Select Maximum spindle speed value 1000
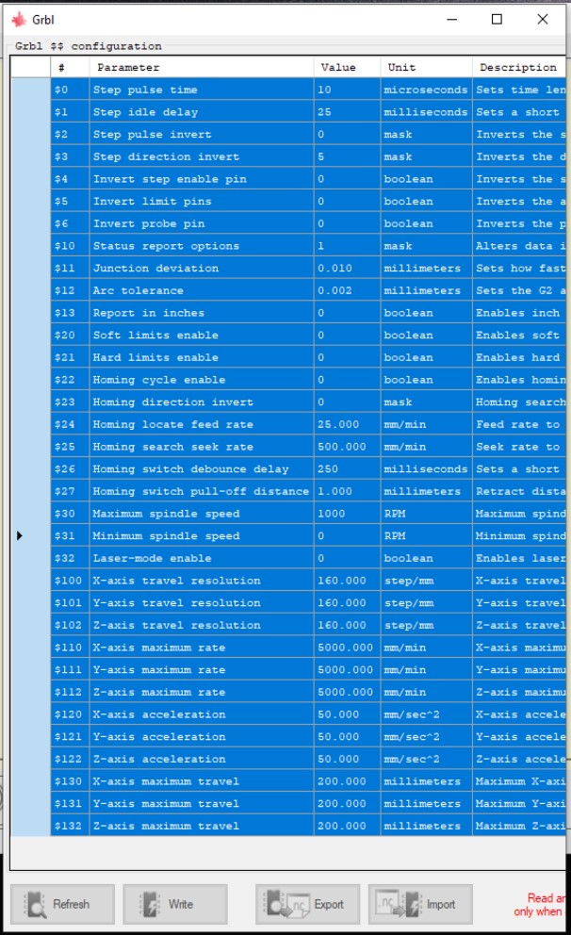 [x=347, y=514]
